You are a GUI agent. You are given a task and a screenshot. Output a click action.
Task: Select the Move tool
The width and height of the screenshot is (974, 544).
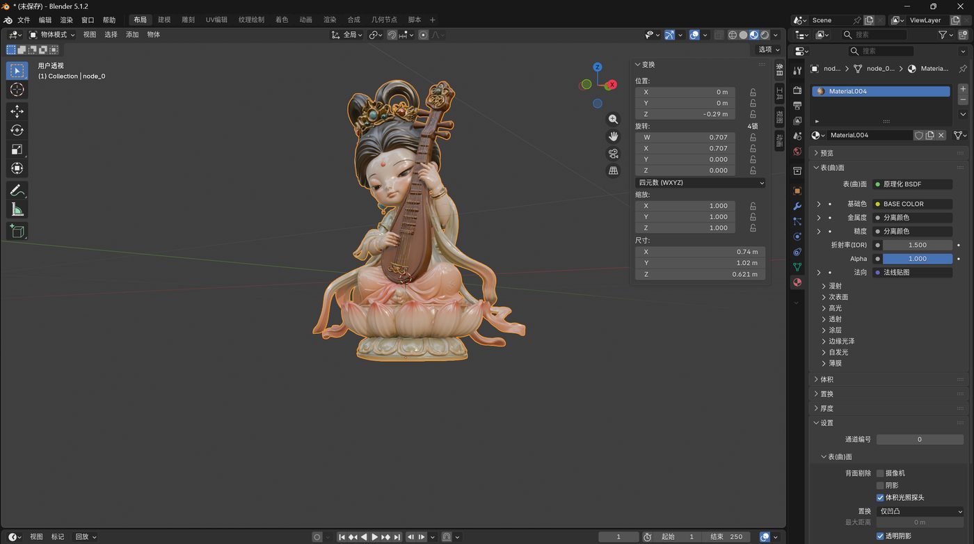(x=17, y=111)
